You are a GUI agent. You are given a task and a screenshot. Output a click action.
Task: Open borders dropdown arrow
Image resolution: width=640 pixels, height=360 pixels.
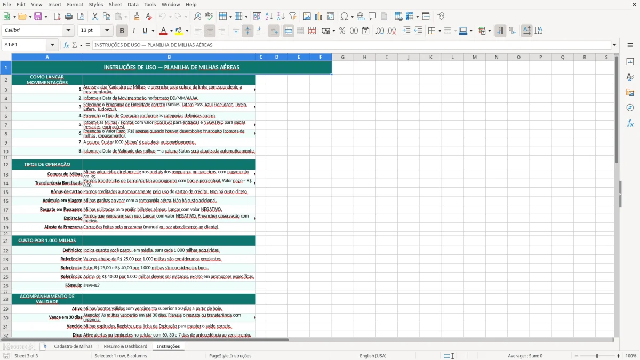tap(439, 31)
